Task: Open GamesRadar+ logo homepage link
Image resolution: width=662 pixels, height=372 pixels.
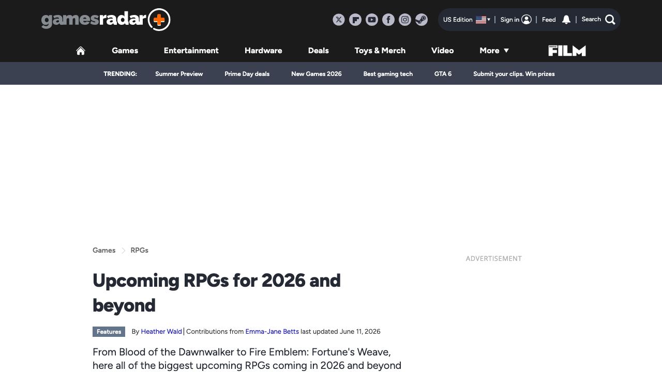Action: [106, 20]
